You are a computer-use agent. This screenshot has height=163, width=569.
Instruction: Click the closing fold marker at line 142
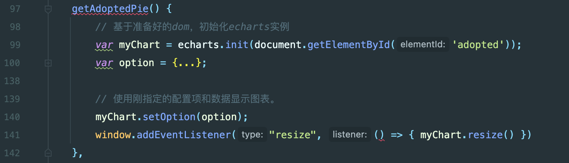pyautogui.click(x=48, y=152)
